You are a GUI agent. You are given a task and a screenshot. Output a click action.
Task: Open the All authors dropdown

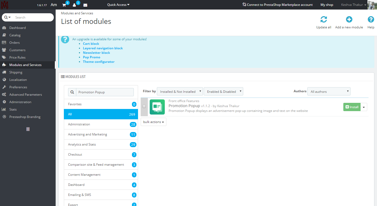329,91
